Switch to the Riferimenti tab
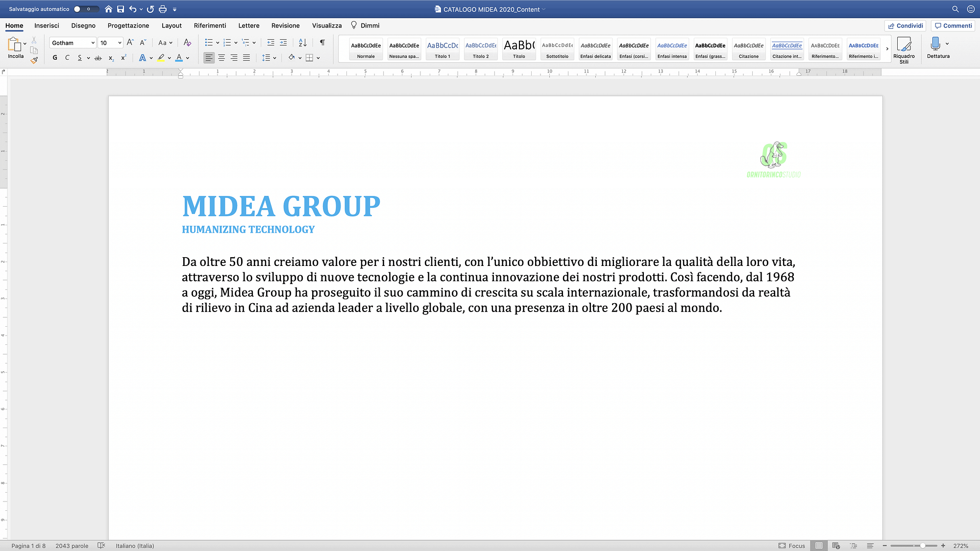 pos(210,25)
